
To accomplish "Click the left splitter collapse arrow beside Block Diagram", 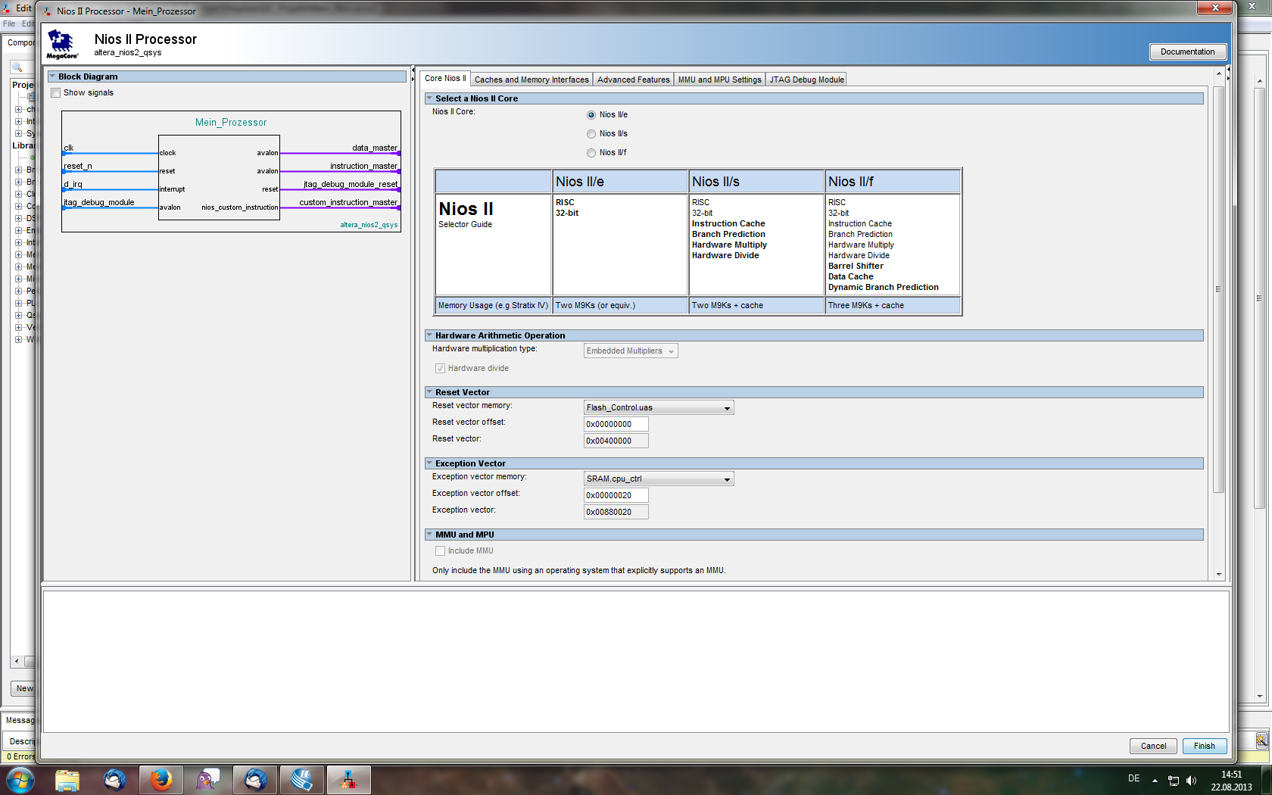I will [x=413, y=70].
